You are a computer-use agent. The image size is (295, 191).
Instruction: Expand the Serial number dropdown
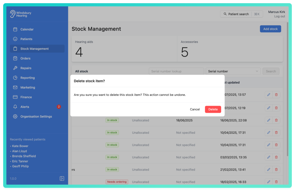(233, 71)
